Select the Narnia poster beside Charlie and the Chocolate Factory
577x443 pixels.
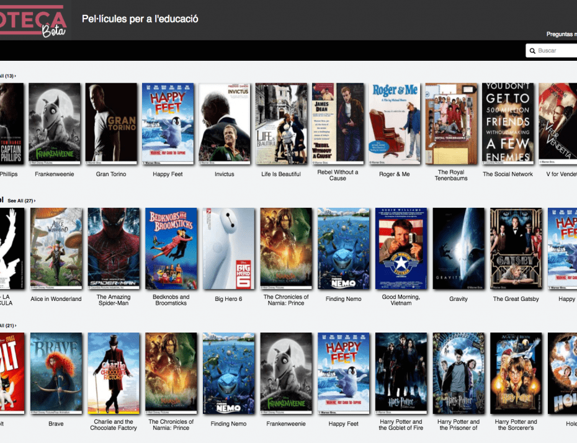[171, 373]
